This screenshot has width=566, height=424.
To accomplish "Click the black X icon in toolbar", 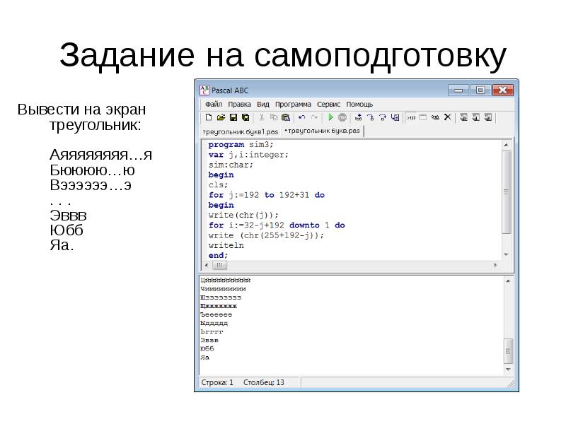I will click(447, 117).
